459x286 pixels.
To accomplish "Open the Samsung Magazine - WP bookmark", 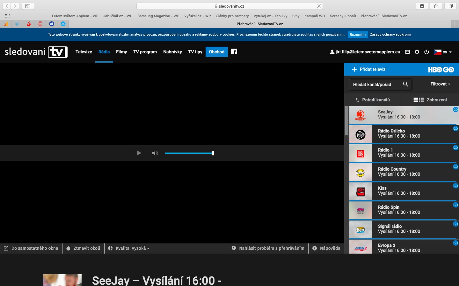I will (158, 16).
